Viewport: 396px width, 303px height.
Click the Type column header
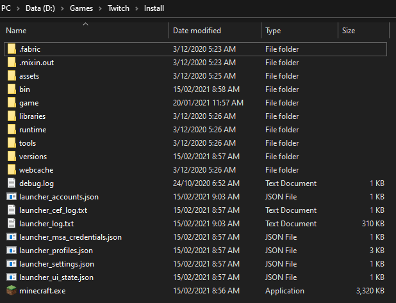(273, 31)
